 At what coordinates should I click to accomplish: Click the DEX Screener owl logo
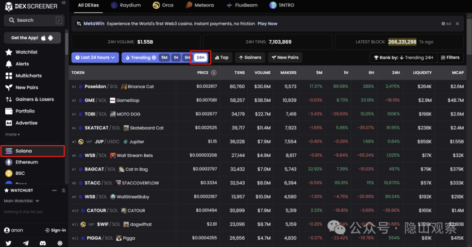9,6
